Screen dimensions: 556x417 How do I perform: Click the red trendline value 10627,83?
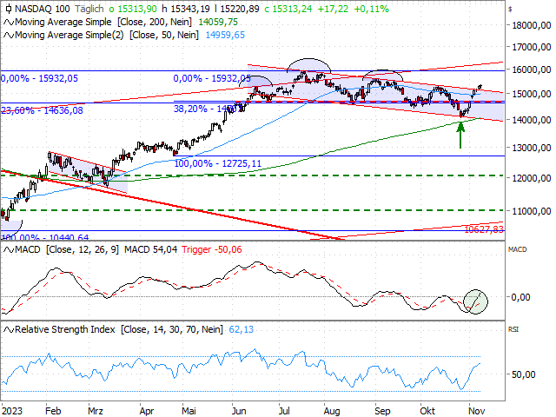pos(484,229)
